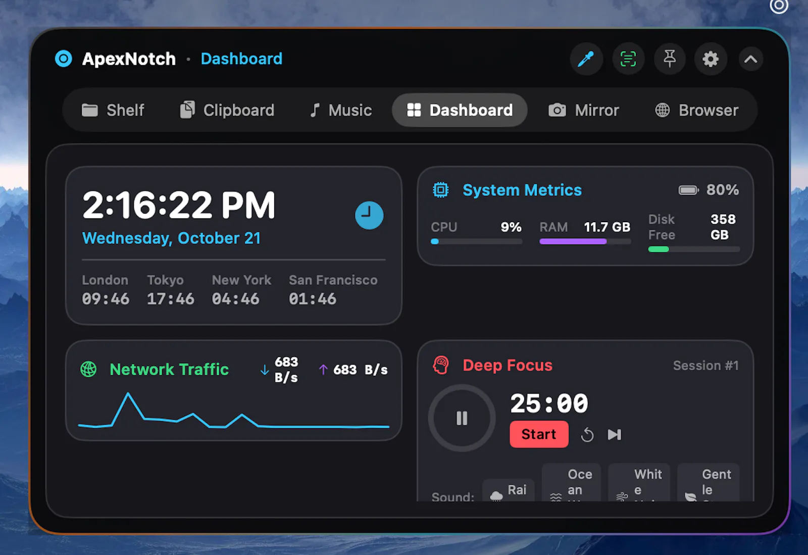Click the text scan icon in header
The height and width of the screenshot is (555, 808).
pos(628,59)
